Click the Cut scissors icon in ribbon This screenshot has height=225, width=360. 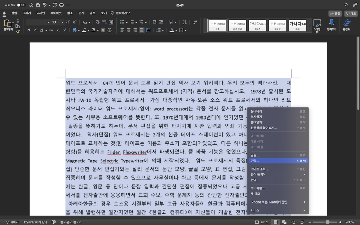tap(18, 21)
